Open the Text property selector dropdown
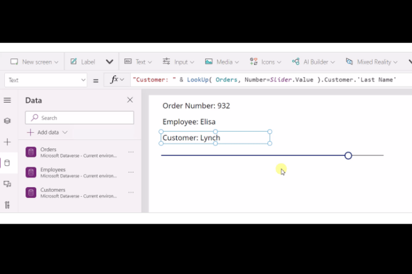412x274 pixels. pos(83,80)
